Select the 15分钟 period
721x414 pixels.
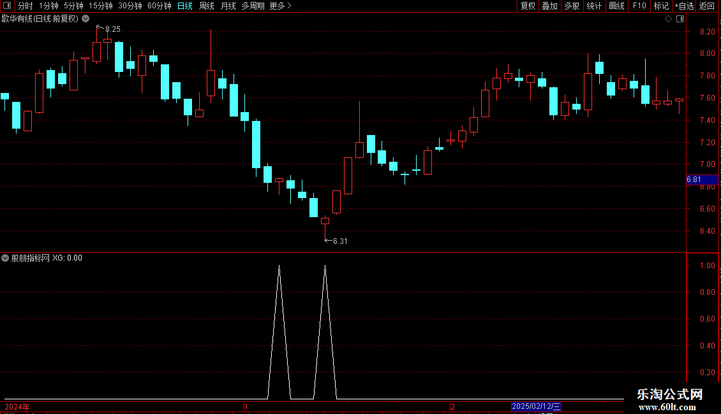tap(100, 6)
